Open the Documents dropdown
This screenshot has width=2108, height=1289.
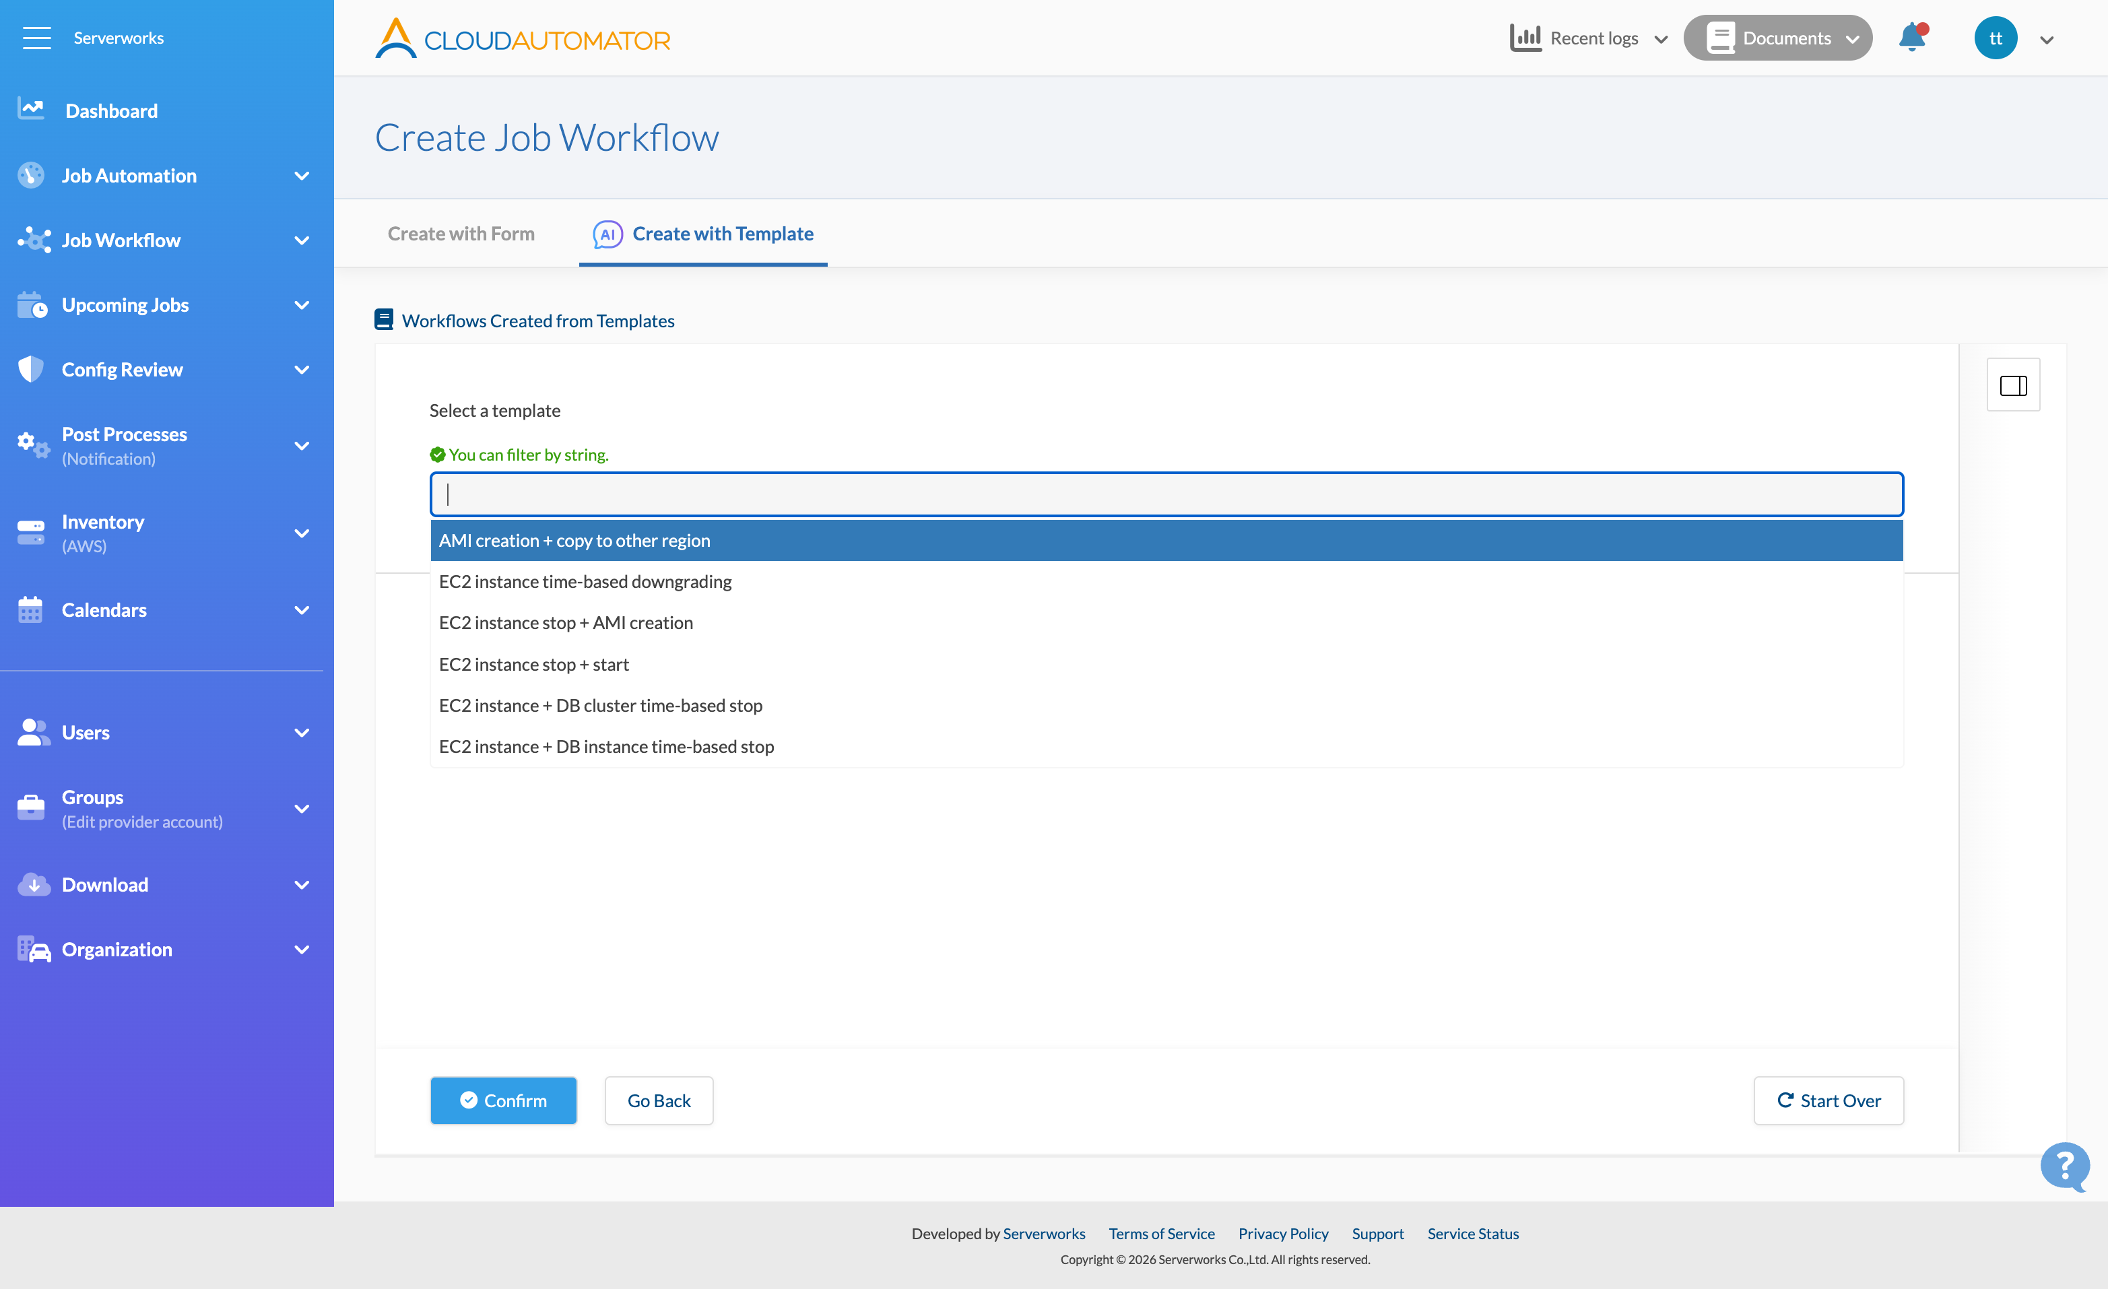pyautogui.click(x=1778, y=38)
